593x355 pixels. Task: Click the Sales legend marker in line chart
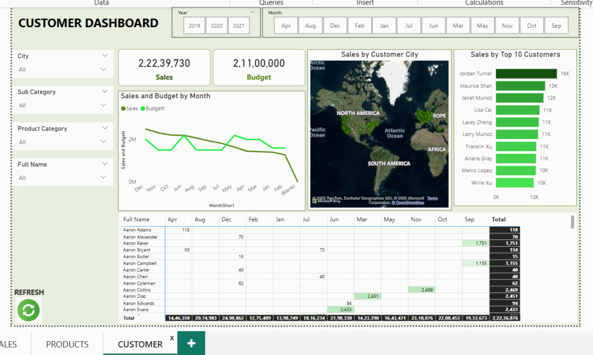(123, 108)
